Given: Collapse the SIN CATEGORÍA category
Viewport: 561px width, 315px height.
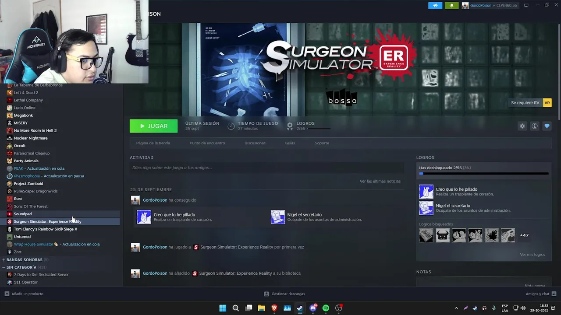Looking at the screenshot, I should pyautogui.click(x=4, y=267).
